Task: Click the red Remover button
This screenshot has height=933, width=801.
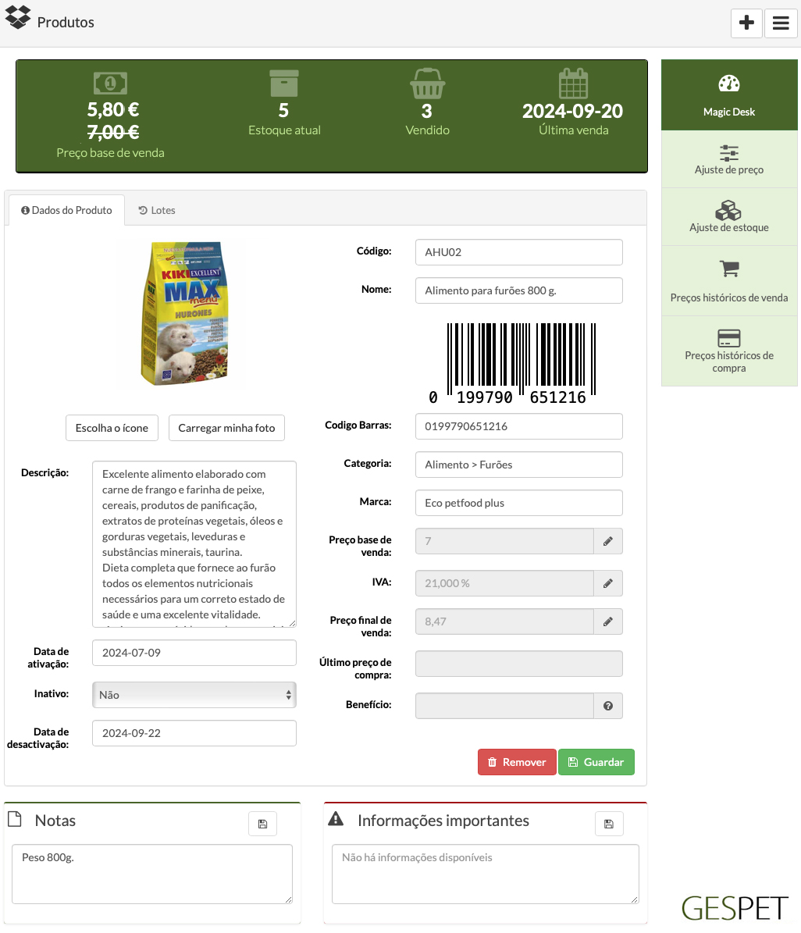Action: click(x=517, y=762)
